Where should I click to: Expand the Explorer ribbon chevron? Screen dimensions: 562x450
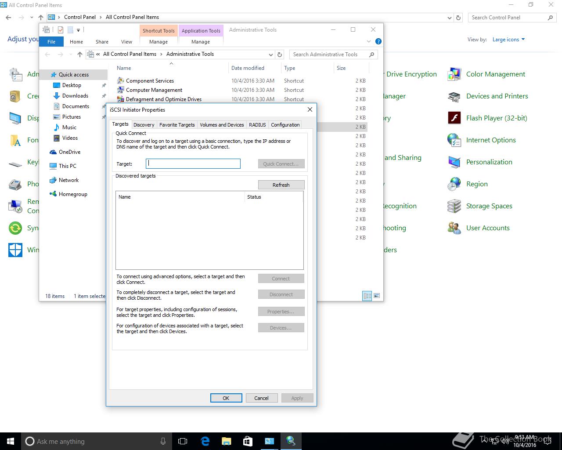[x=369, y=41]
